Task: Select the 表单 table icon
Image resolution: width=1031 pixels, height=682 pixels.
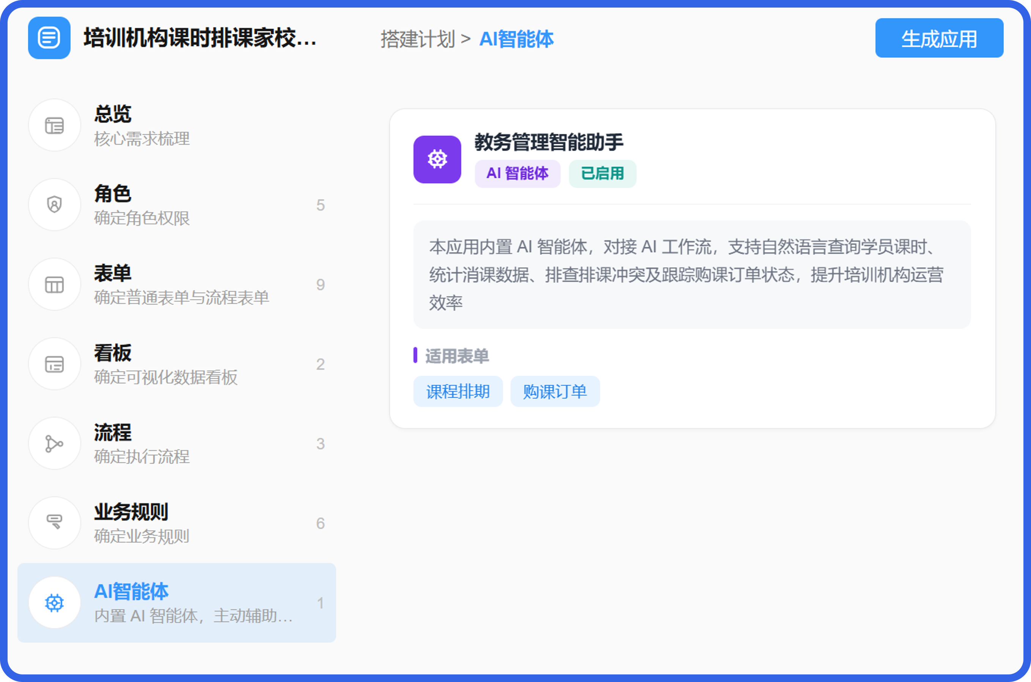Action: point(54,285)
